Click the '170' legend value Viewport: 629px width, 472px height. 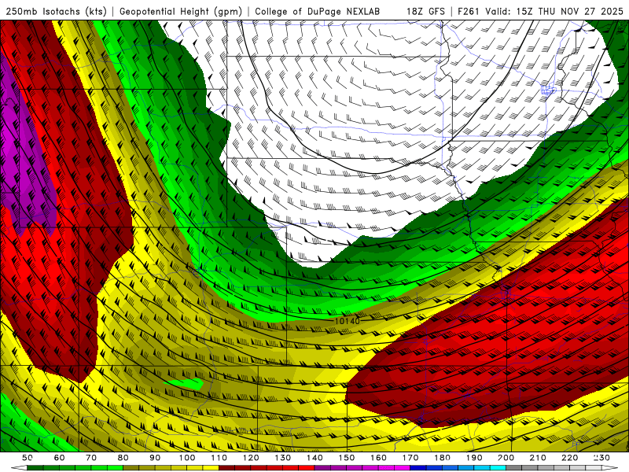410,458
